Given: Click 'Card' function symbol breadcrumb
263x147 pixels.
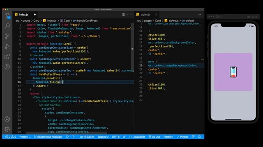Looking at the screenshot, I should (x=65, y=20).
